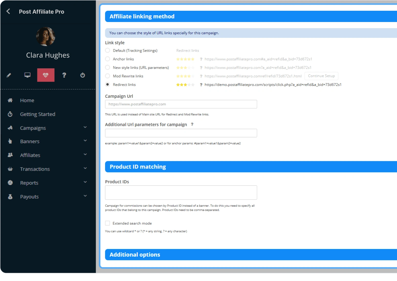Open Campaigns menu item
This screenshot has height=281, width=397.
pyautogui.click(x=33, y=128)
